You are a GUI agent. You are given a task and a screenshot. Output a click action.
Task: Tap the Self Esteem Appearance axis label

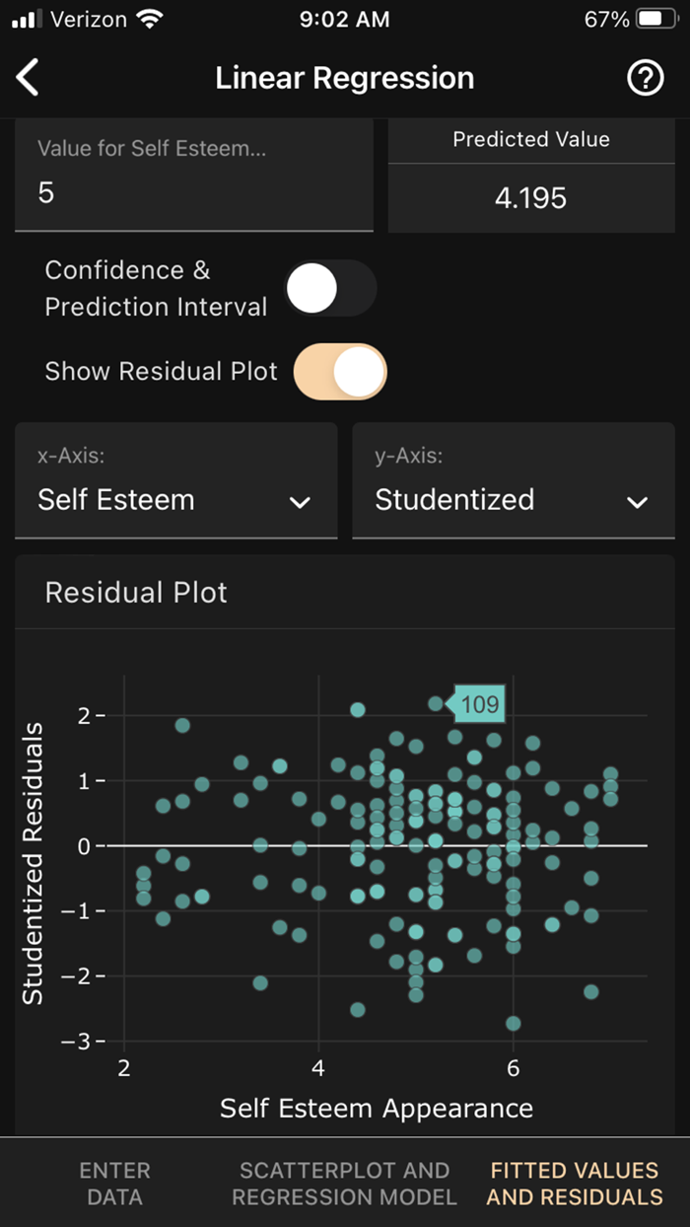click(376, 1109)
